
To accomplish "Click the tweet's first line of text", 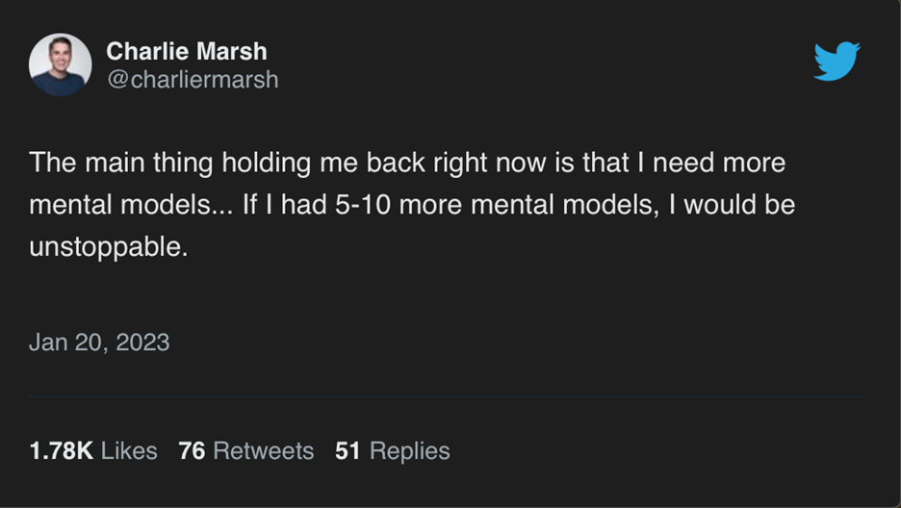I will pos(407,162).
